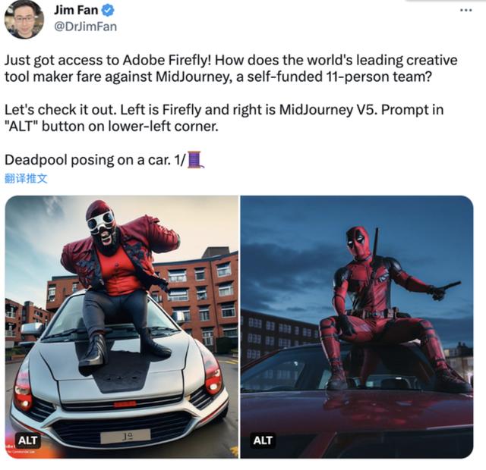486x470 pixels.
Task: Click the 'Deadpool posing on a car' line
Action: 95,160
